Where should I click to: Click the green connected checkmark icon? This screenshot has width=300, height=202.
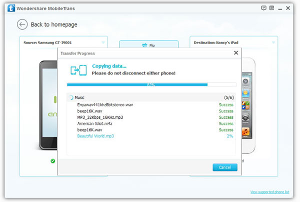53,161
